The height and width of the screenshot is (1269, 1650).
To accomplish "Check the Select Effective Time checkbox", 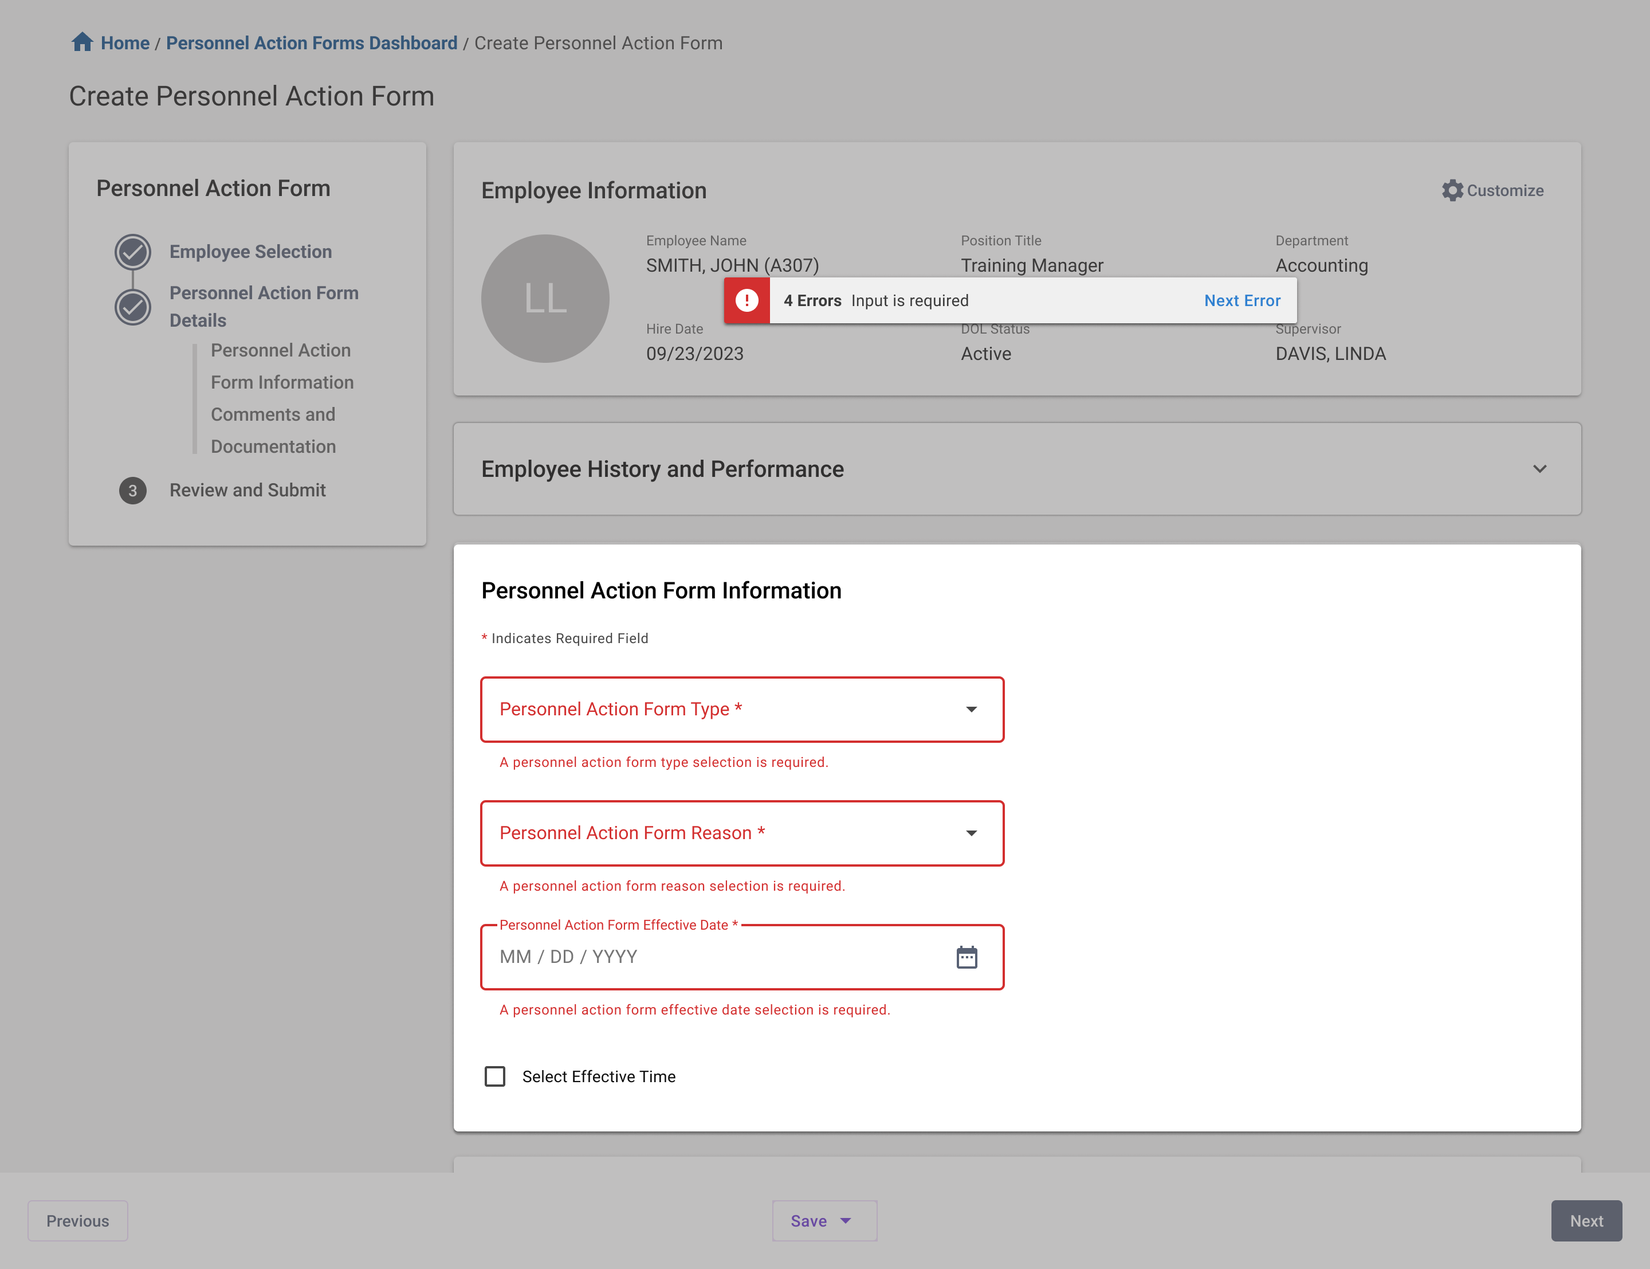I will click(495, 1076).
